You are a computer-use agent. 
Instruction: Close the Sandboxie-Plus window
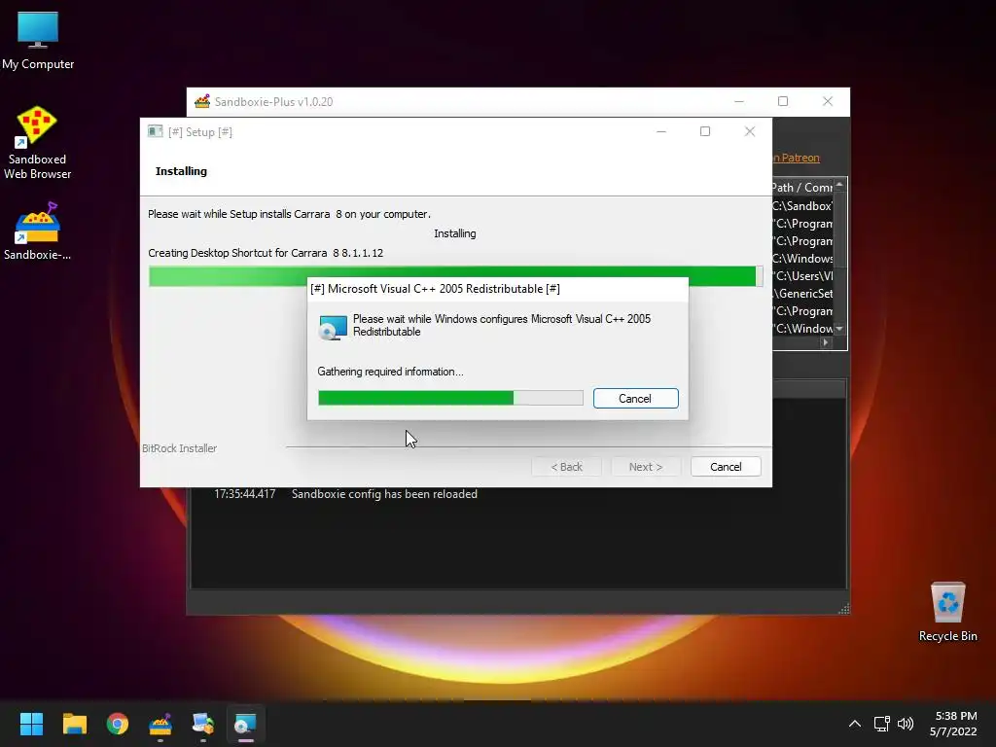click(x=828, y=101)
